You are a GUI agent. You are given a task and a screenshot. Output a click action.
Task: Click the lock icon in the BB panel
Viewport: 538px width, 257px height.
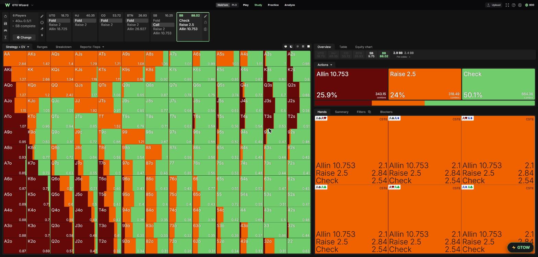point(206,23)
